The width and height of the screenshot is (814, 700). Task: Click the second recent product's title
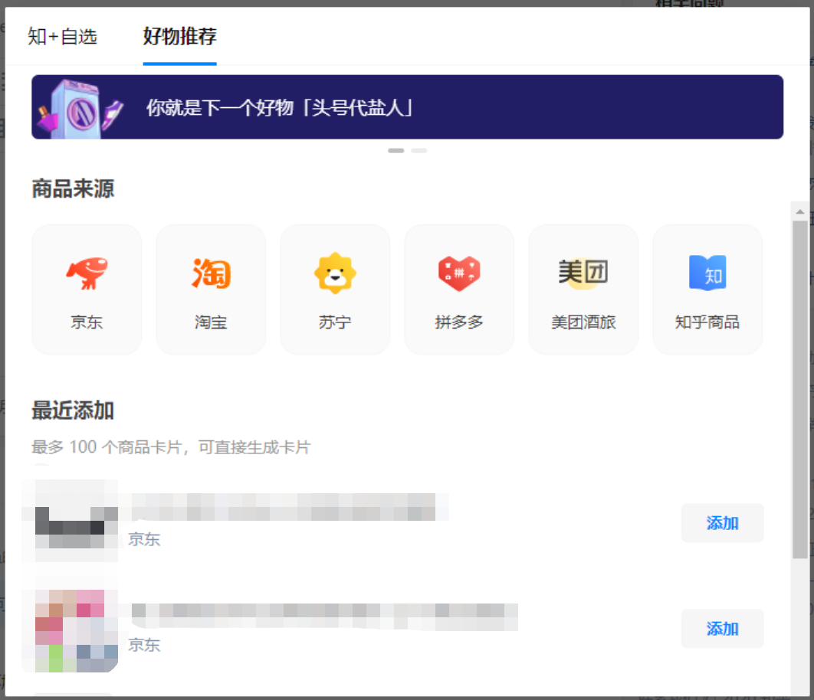pyautogui.click(x=323, y=615)
